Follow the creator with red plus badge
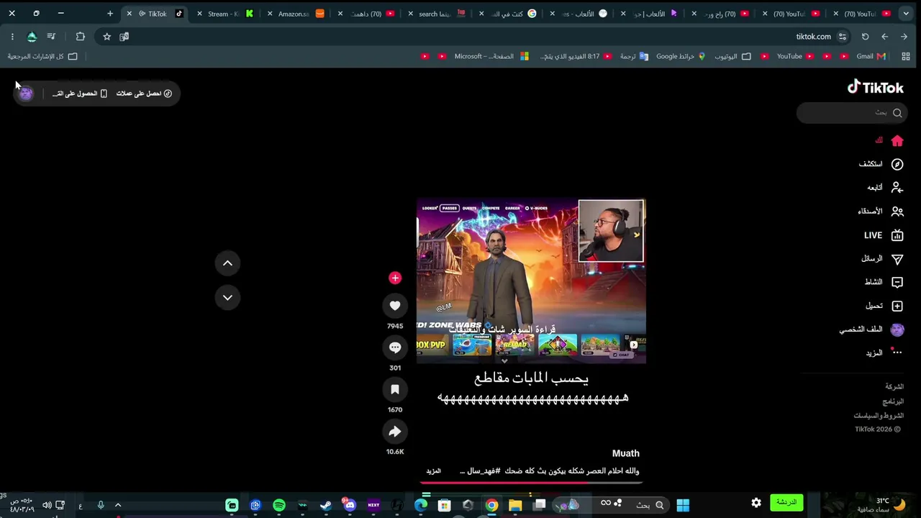 click(395, 278)
